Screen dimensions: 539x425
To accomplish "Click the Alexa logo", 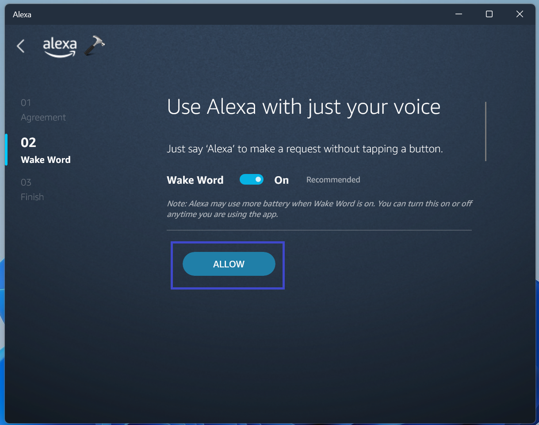I will 60,47.
